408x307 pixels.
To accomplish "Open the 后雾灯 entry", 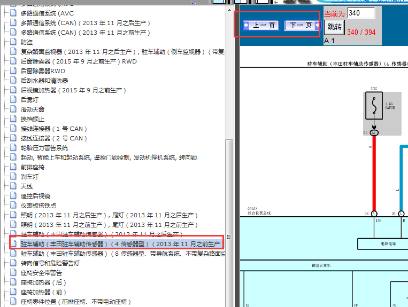I will coord(29,100).
